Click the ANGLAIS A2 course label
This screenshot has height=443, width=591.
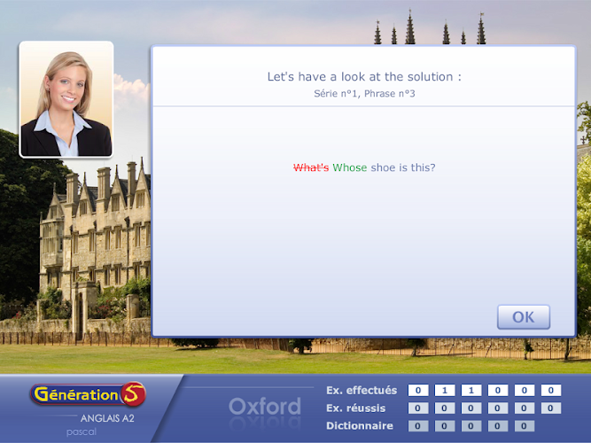pyautogui.click(x=107, y=418)
